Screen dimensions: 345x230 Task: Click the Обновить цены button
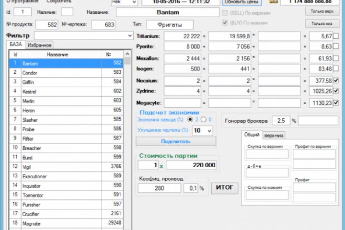(x=242, y=2)
